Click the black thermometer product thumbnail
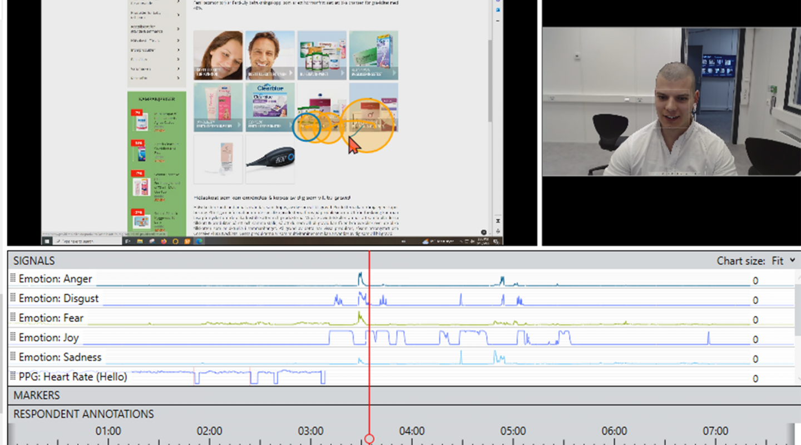 point(270,159)
